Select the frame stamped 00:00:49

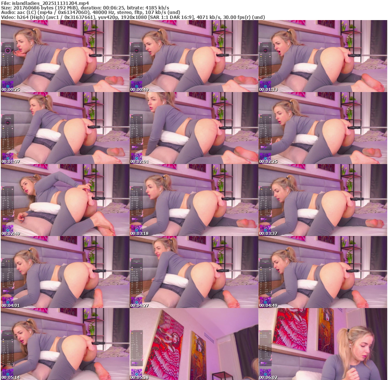[x=194, y=56]
